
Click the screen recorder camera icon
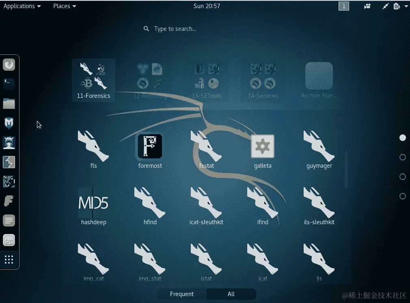click(367, 6)
